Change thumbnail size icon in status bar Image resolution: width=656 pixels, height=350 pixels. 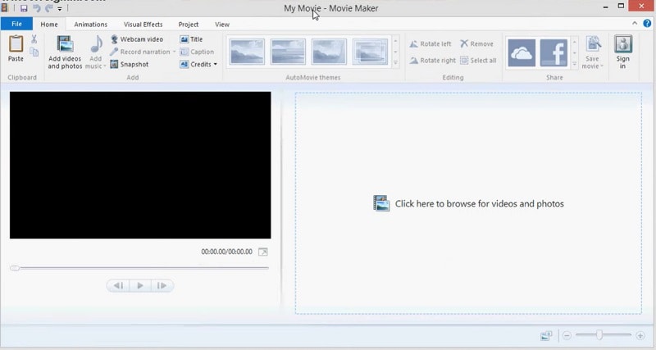click(546, 335)
